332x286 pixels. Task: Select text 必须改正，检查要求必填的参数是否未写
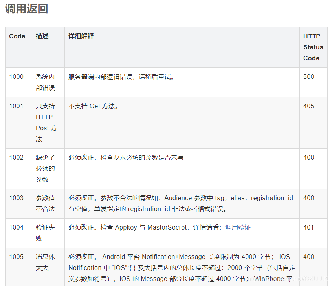(x=126, y=157)
